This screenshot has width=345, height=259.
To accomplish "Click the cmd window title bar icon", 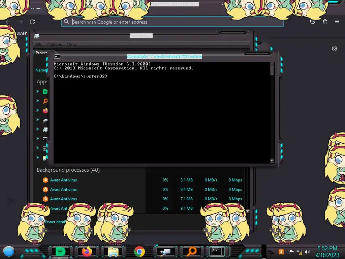I will 57,57.
